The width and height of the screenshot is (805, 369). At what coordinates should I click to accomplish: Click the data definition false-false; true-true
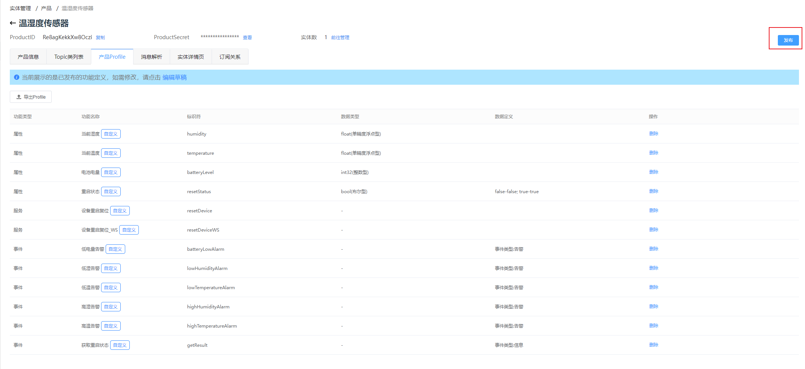517,192
